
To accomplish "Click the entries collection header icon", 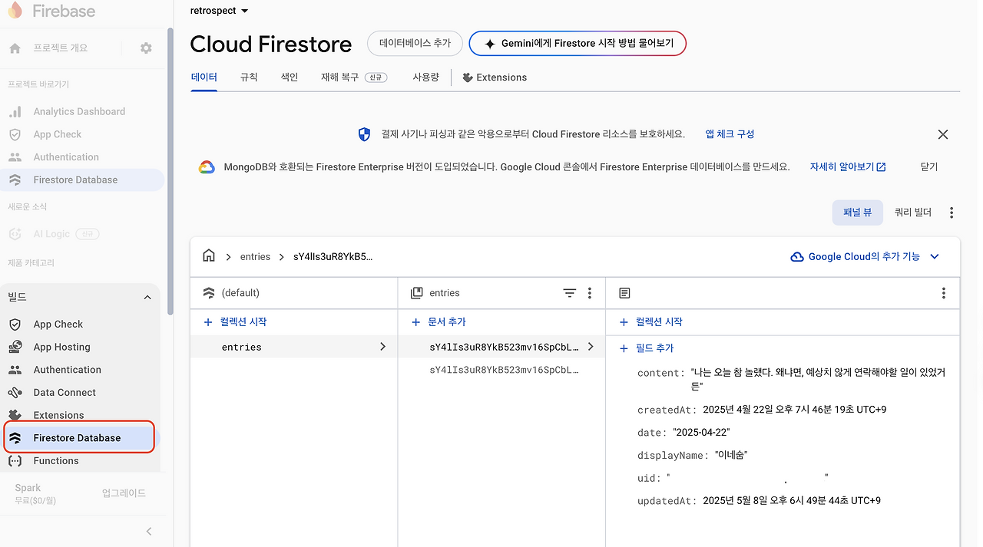I will coord(417,293).
